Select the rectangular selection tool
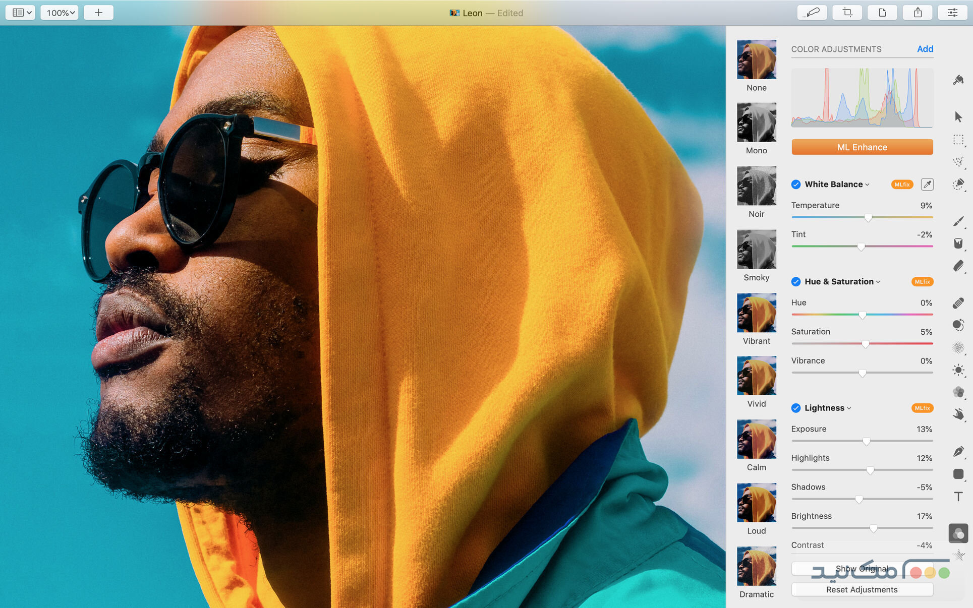Viewport: 973px width, 608px height. click(958, 140)
